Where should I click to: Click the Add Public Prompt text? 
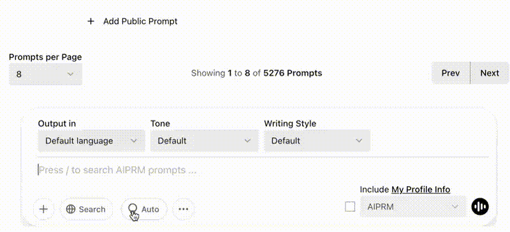tap(140, 22)
